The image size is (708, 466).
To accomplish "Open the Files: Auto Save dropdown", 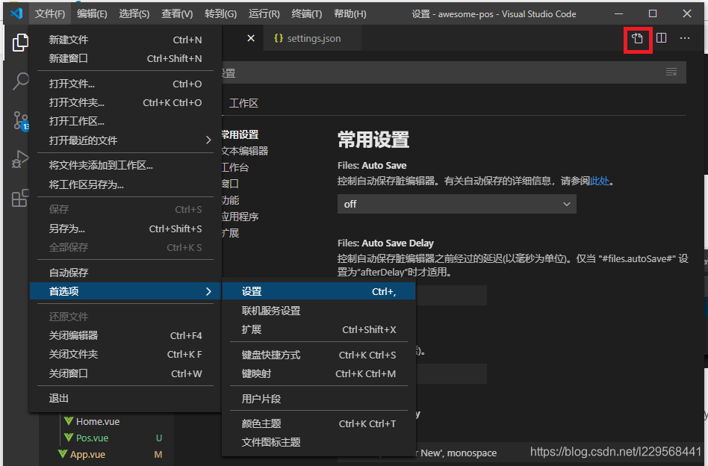I will (456, 204).
